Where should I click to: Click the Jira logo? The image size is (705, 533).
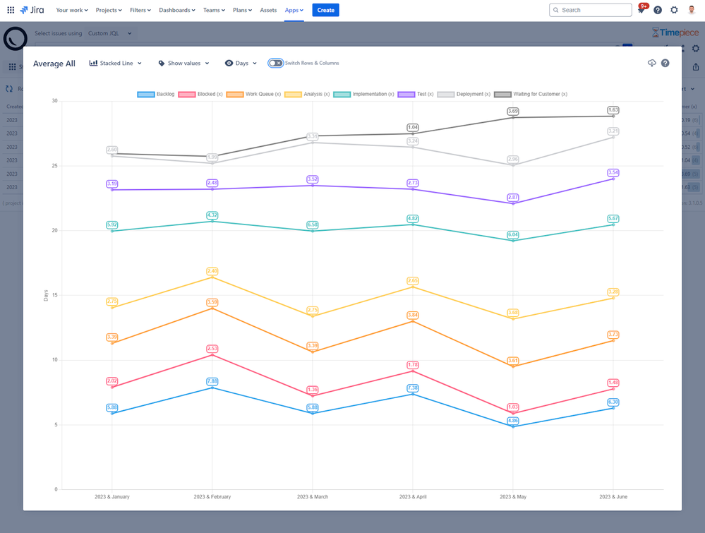pos(32,10)
